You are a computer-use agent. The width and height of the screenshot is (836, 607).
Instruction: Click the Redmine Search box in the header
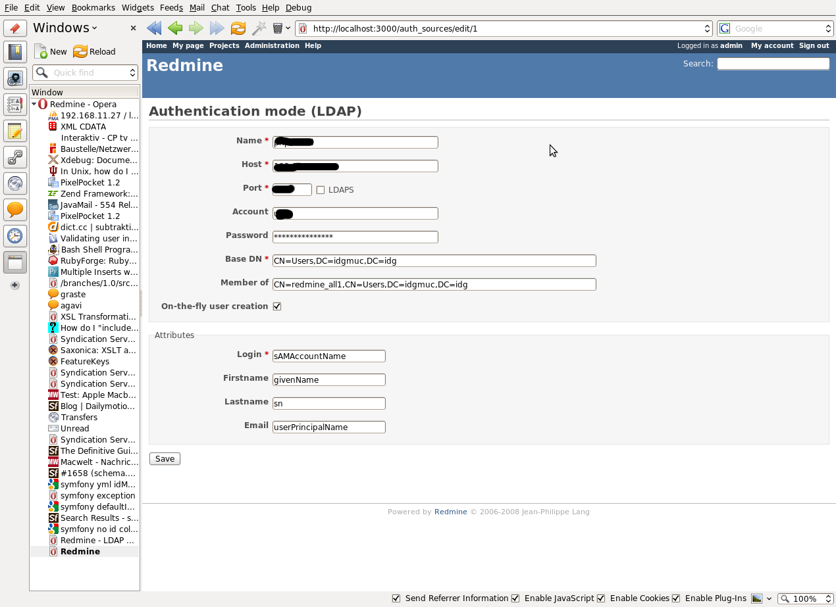coord(773,63)
